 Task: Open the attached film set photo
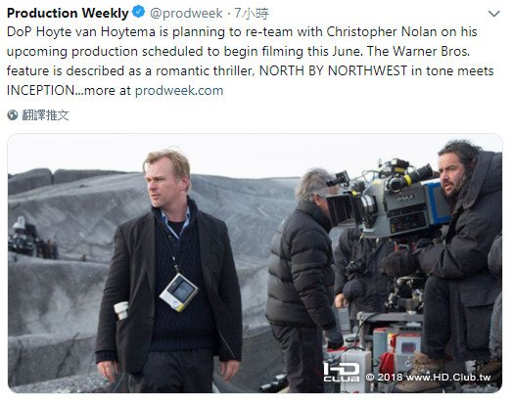tap(256, 263)
